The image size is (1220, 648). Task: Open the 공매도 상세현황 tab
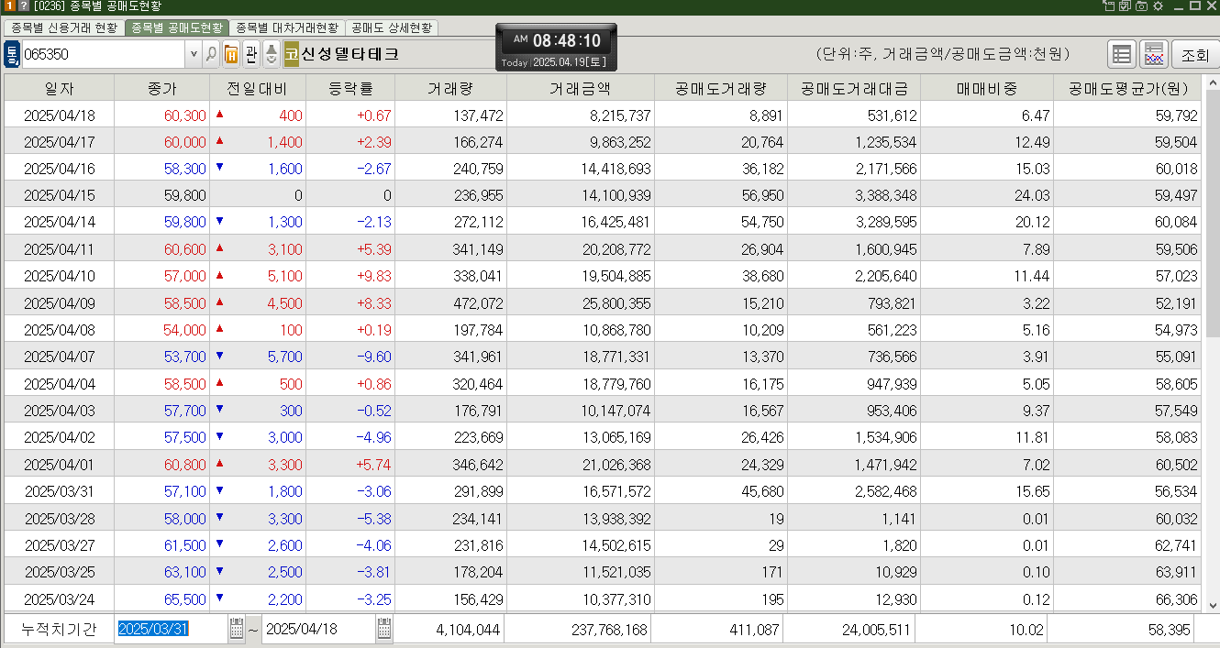click(x=392, y=27)
